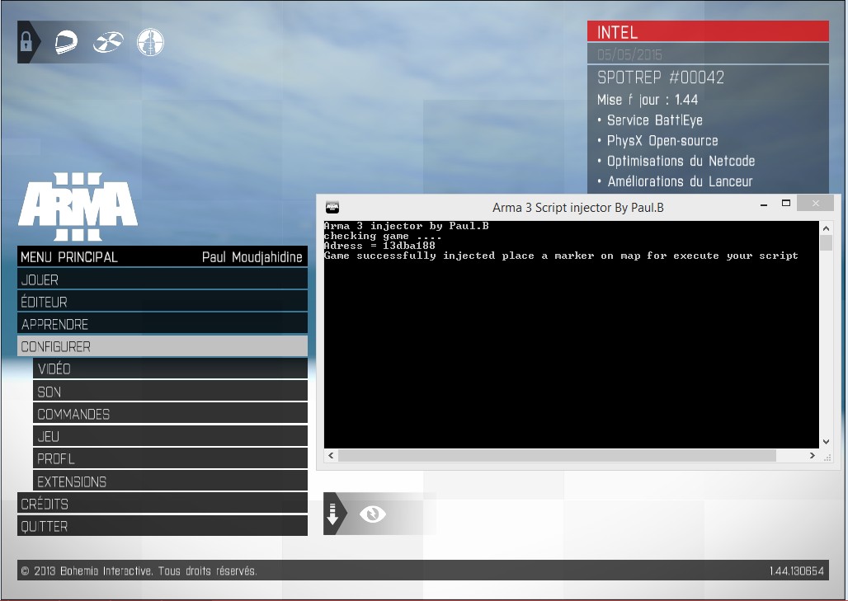
Task: Minimize the Script injector window
Action: (x=764, y=204)
